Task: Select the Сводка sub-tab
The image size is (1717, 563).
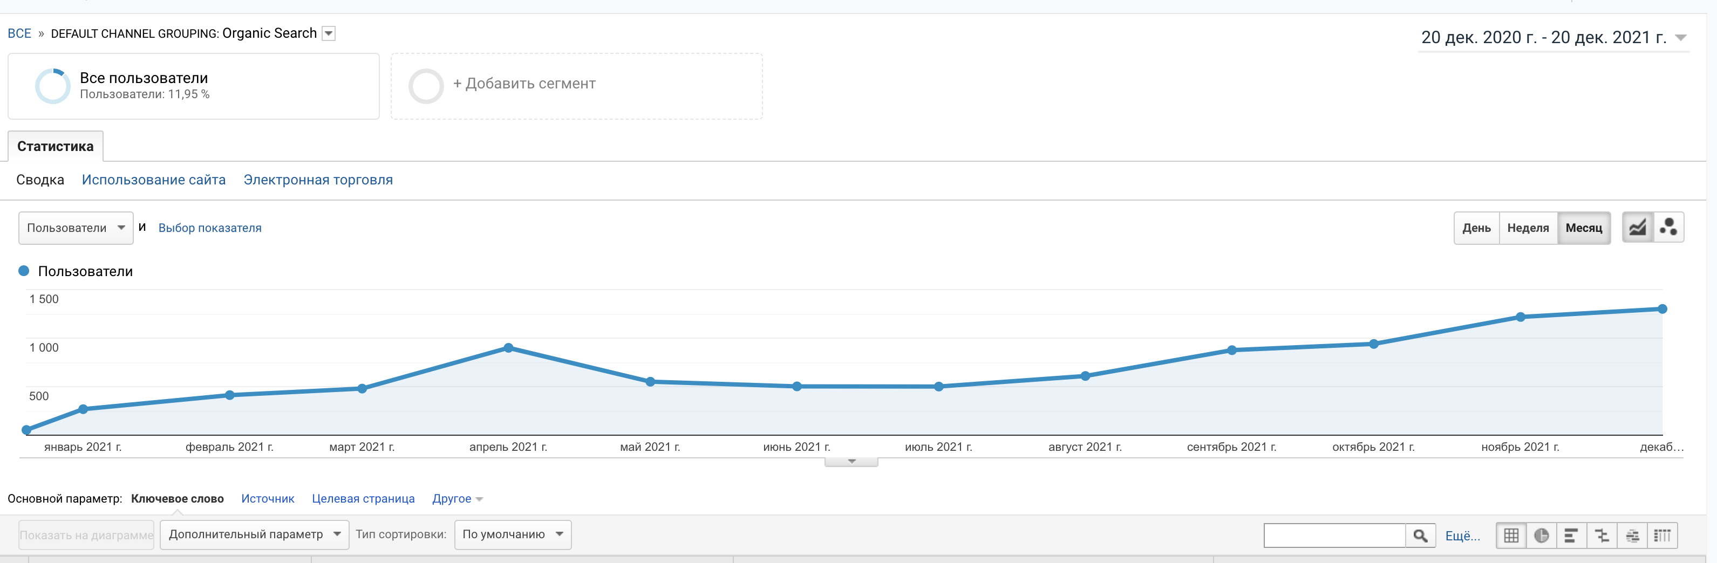Action: (40, 180)
